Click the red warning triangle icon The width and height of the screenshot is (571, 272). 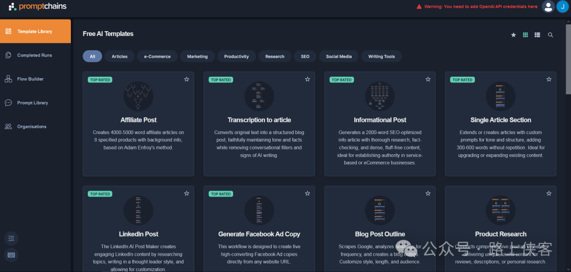(419, 6)
